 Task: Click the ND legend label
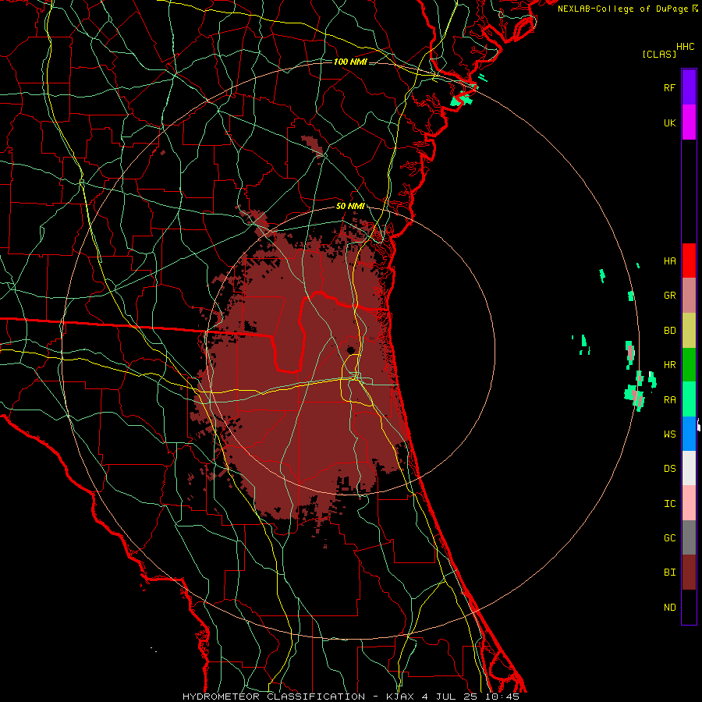[x=669, y=608]
